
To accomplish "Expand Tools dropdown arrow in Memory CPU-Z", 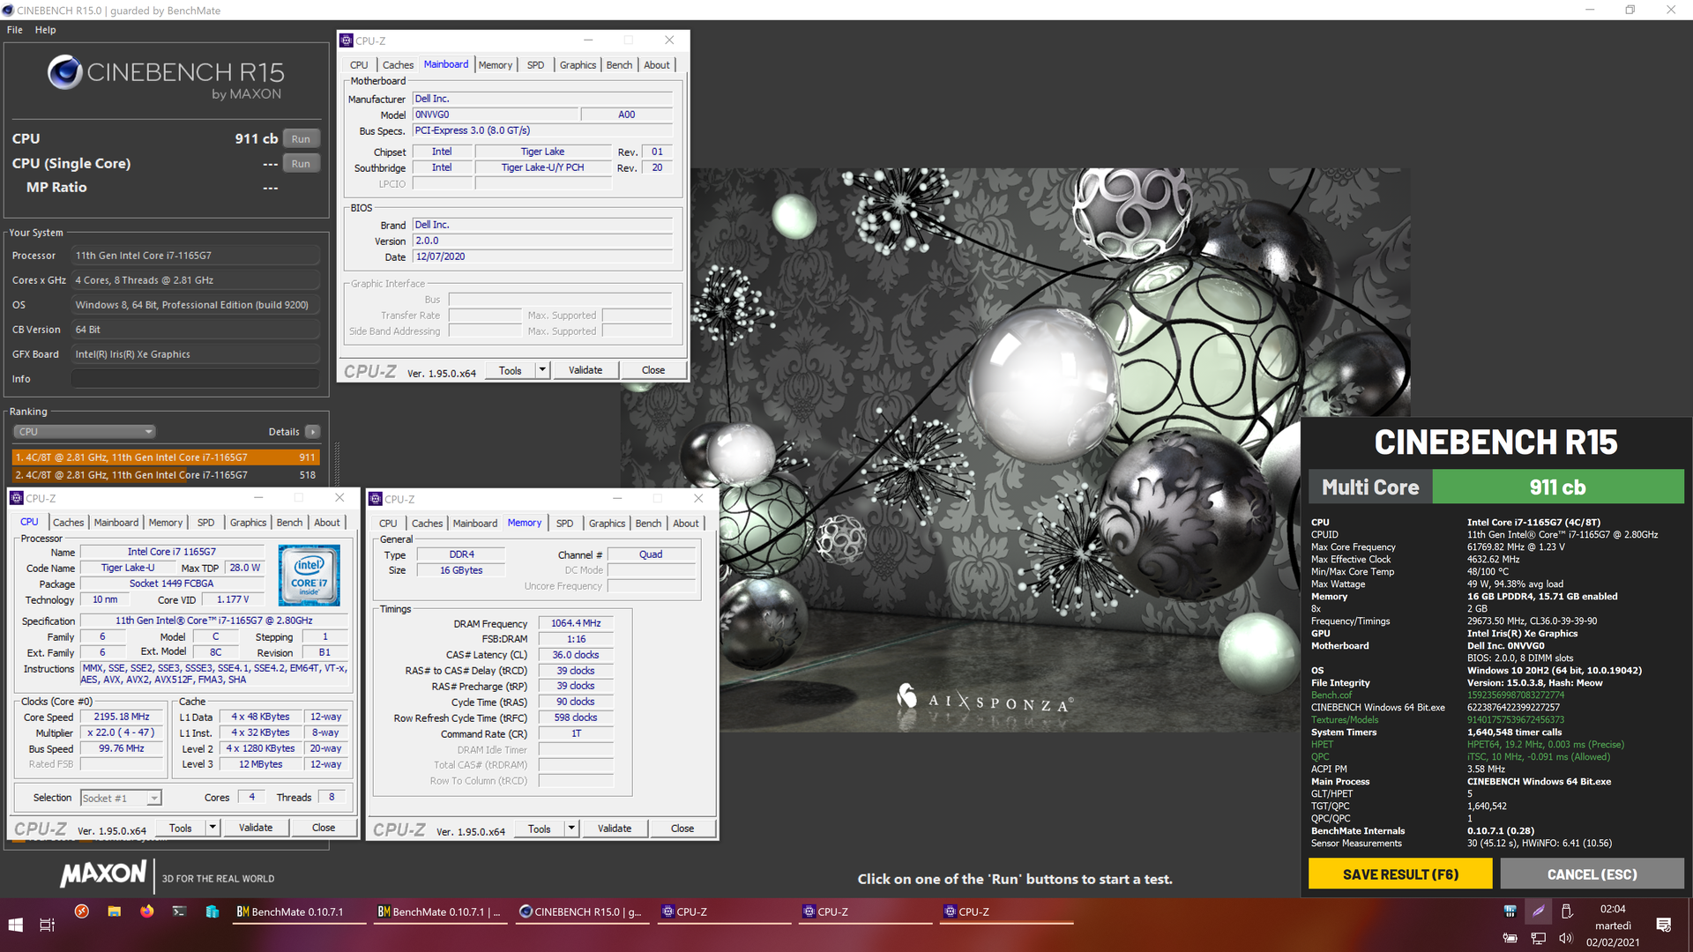I will click(x=571, y=829).
